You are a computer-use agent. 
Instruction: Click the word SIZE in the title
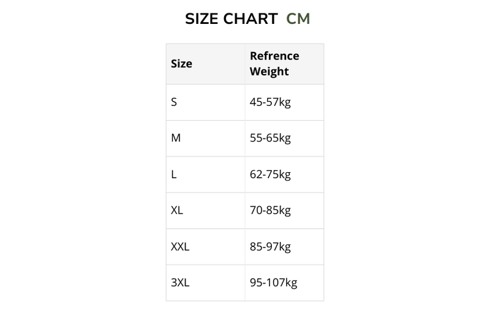[201, 19]
